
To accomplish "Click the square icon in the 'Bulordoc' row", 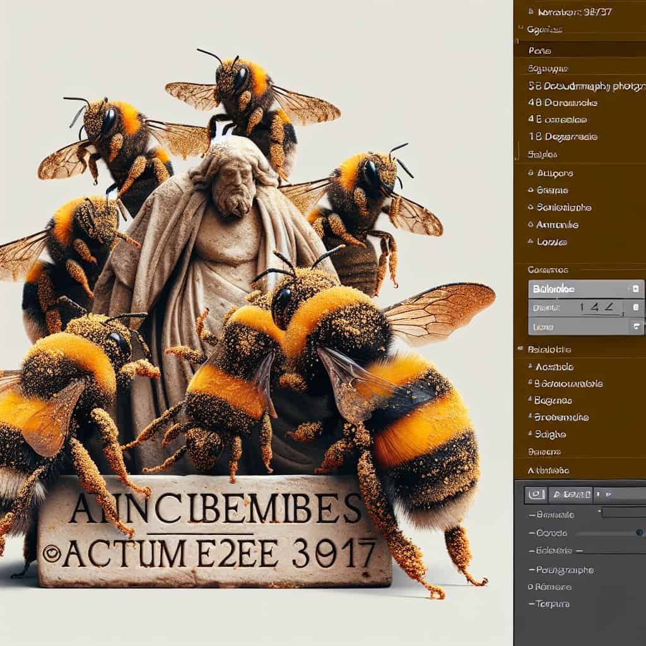I will pyautogui.click(x=636, y=289).
